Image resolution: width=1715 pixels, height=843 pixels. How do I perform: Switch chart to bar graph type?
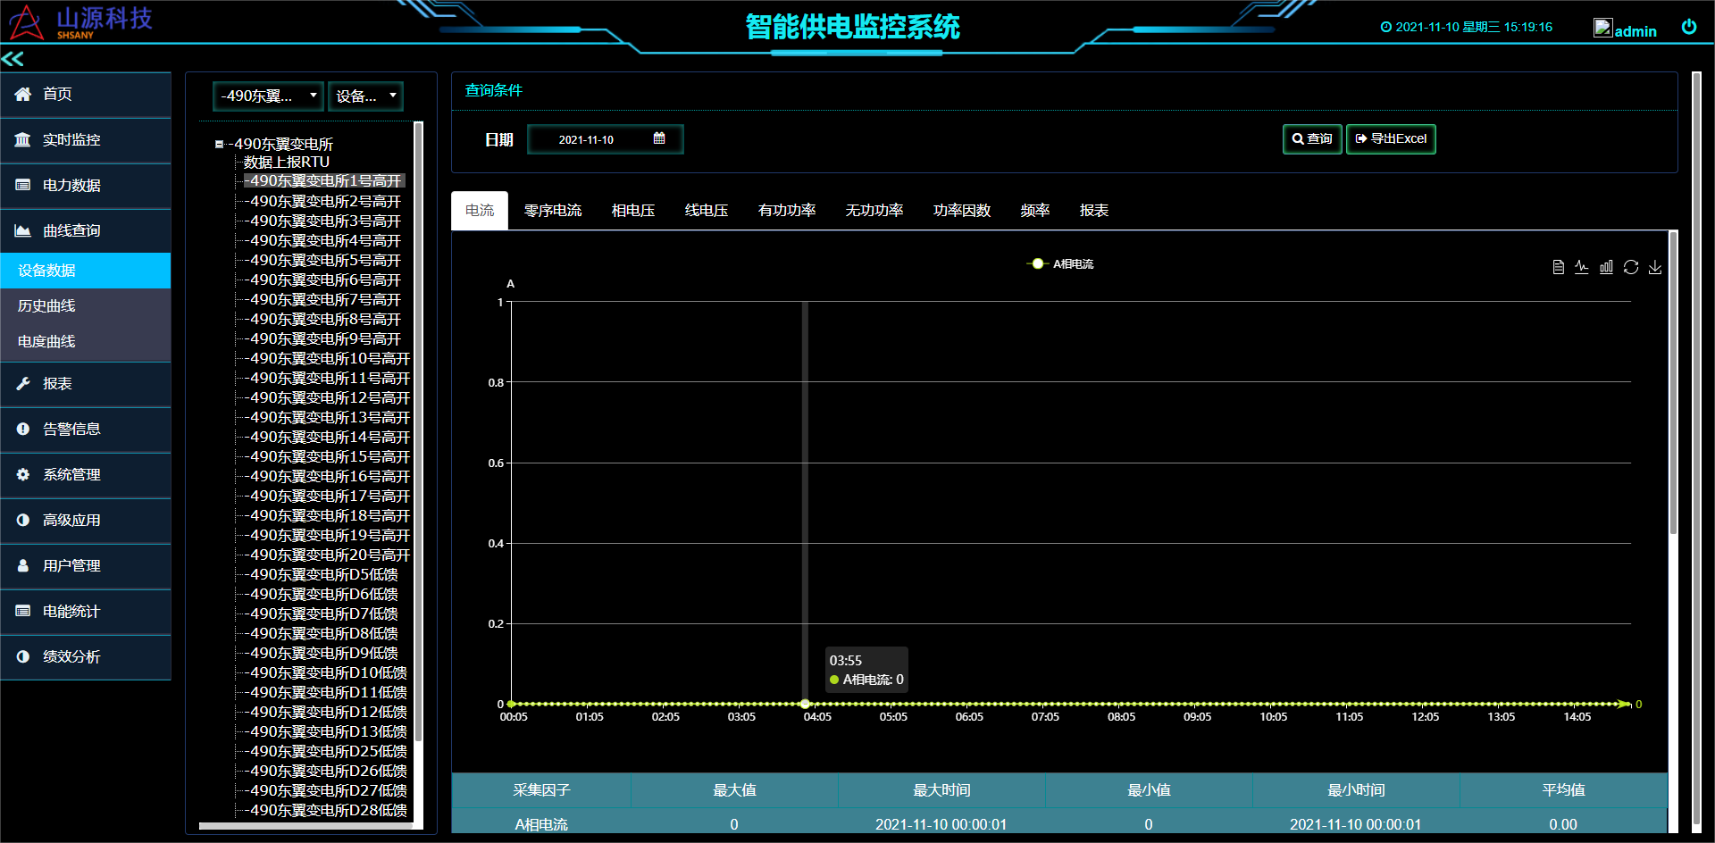1606,267
